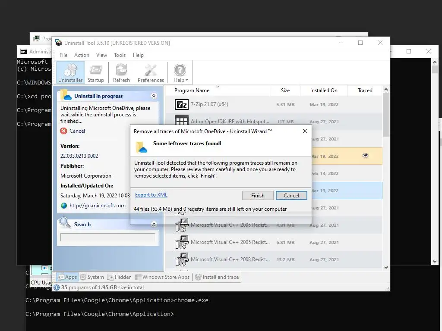Click the program list vertical scrollbar thumb
The image size is (442, 331).
[386, 115]
